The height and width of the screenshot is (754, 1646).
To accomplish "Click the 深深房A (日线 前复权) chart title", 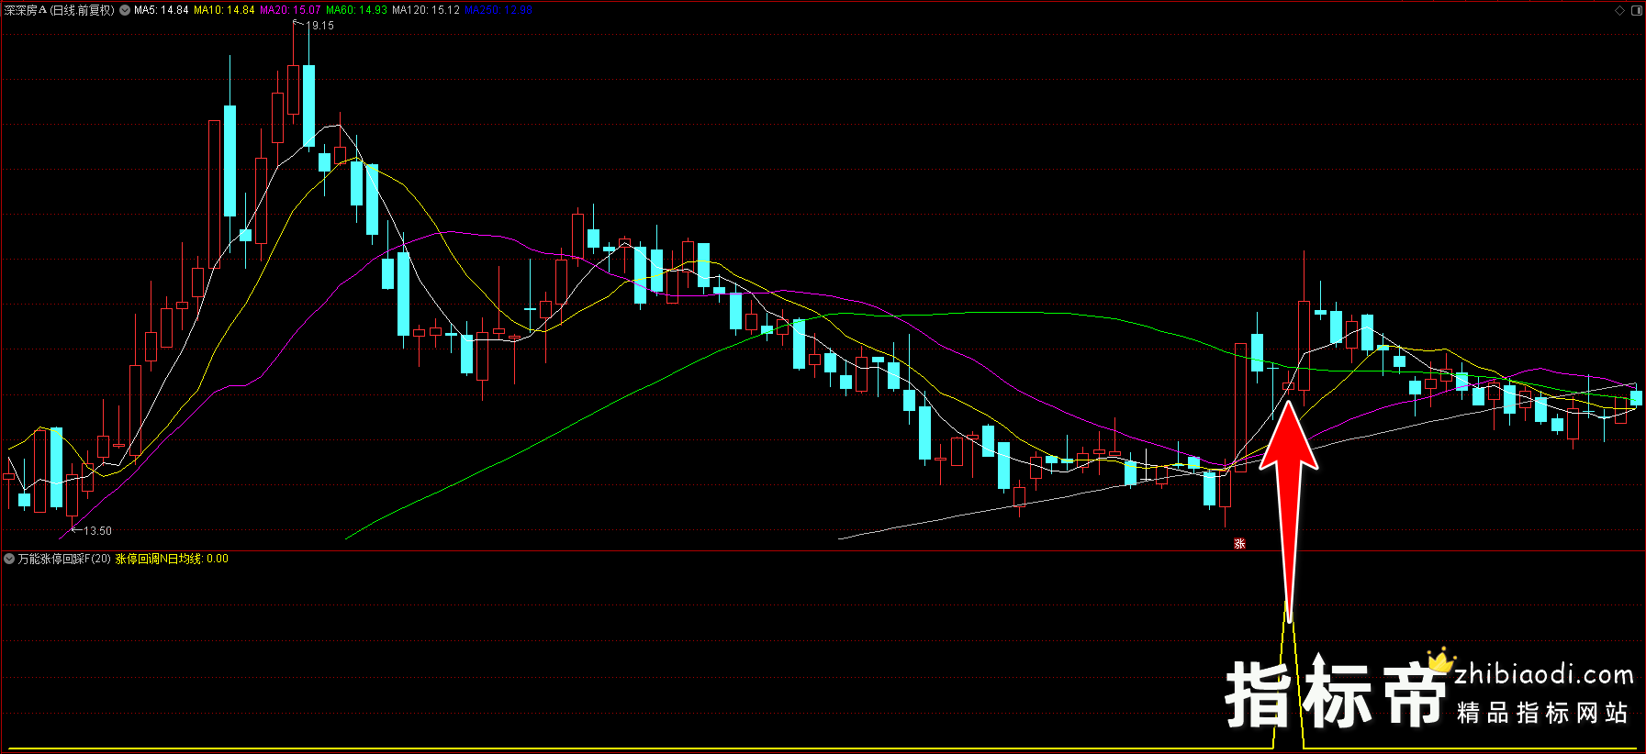I will 60,10.
